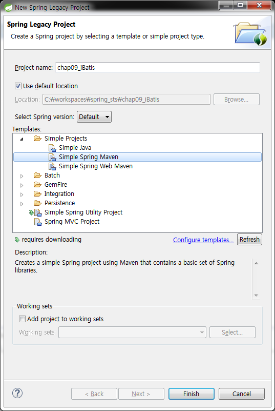This screenshot has height=411, width=275.
Task: Click the Spring MVC Project template icon
Action: coord(38,222)
